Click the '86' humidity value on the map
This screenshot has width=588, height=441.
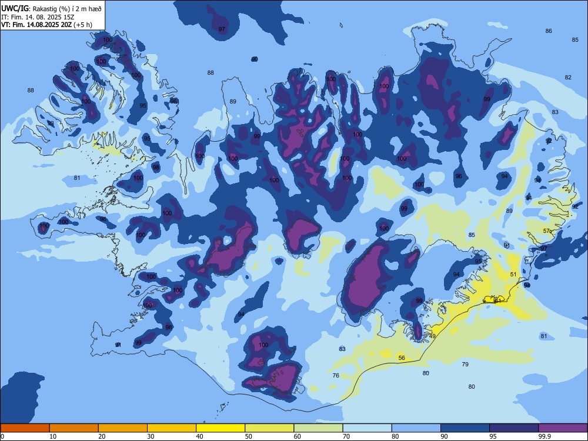pyautogui.click(x=549, y=31)
